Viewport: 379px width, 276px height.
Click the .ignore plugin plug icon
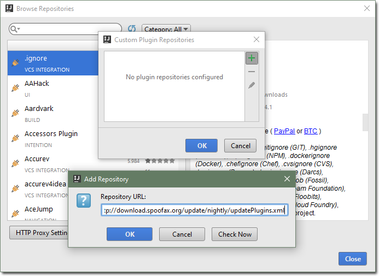coord(15,63)
